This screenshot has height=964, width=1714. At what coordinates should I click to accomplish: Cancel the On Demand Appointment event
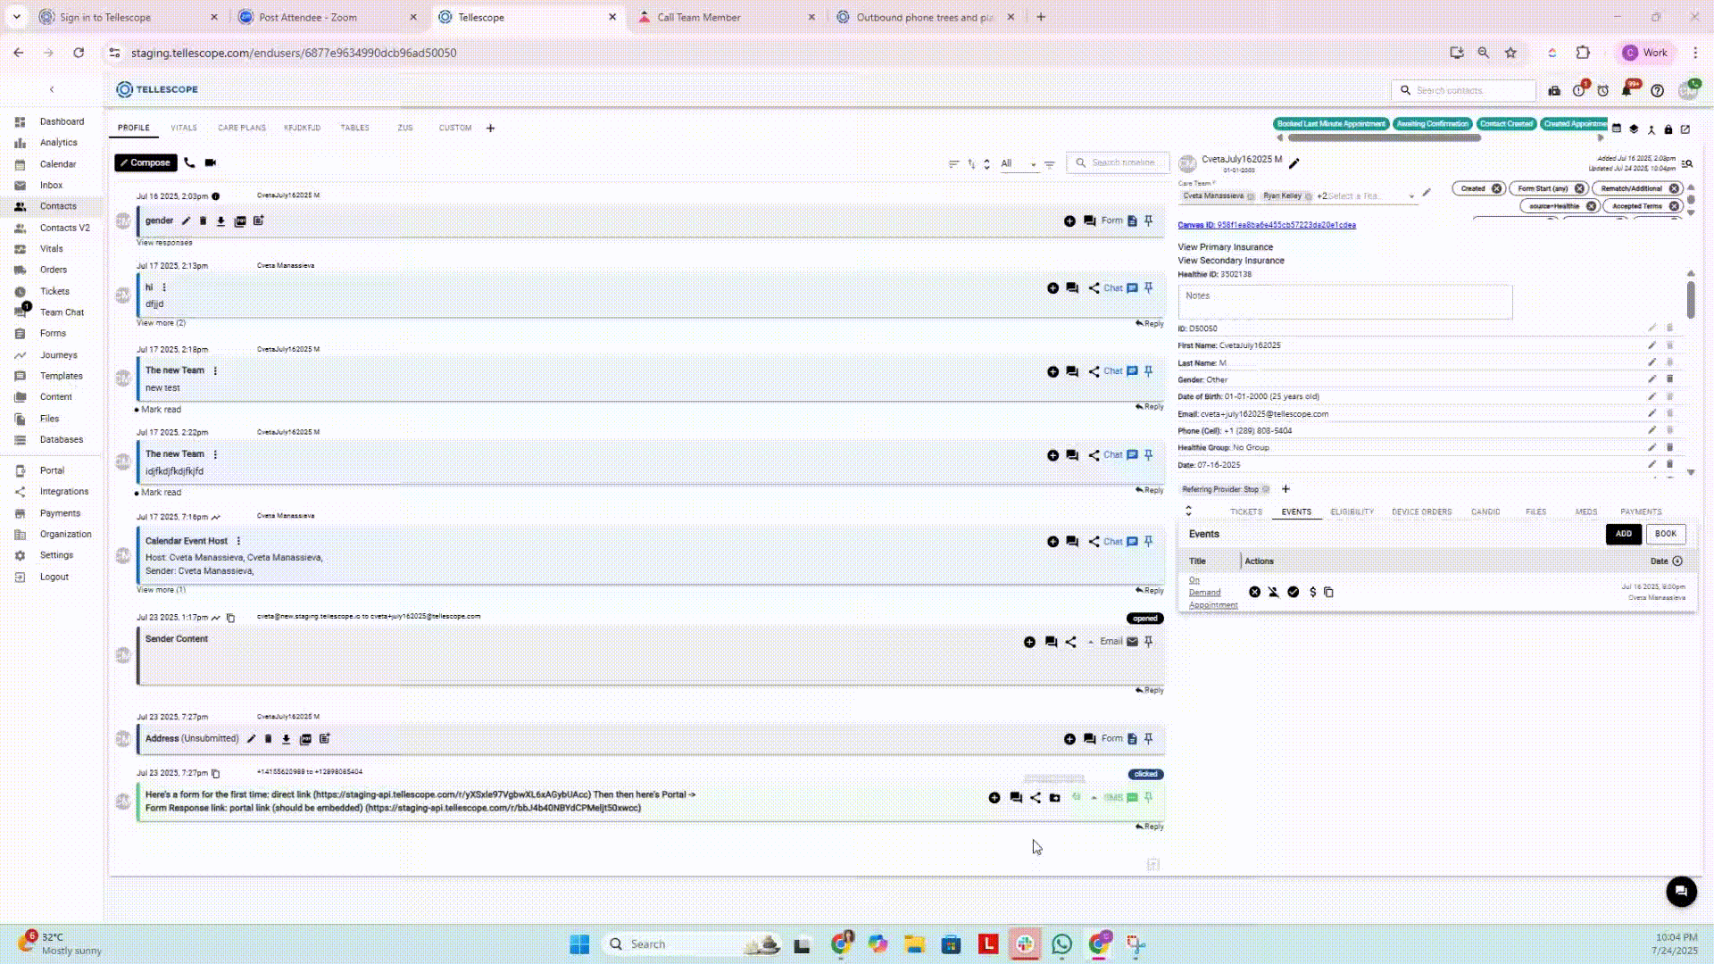tap(1255, 592)
